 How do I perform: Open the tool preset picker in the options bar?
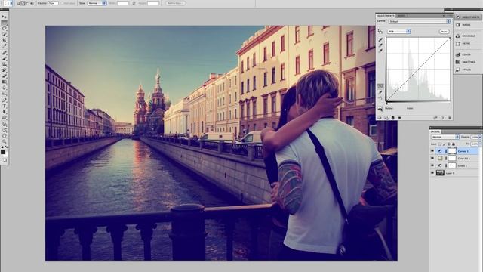[8, 3]
